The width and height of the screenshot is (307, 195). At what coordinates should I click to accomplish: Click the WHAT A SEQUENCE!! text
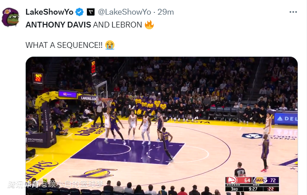(x=64, y=45)
